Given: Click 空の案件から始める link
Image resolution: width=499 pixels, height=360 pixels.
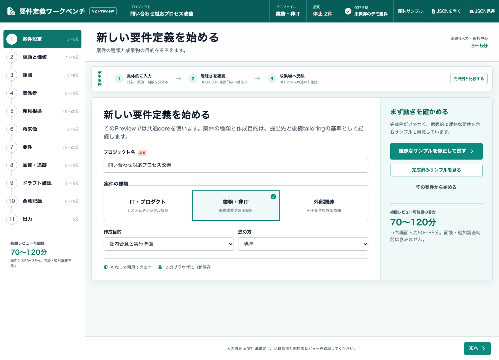Looking at the screenshot, I should coord(436,187).
